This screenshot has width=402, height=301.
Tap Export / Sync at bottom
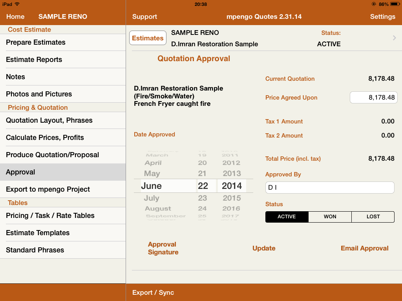[153, 293]
